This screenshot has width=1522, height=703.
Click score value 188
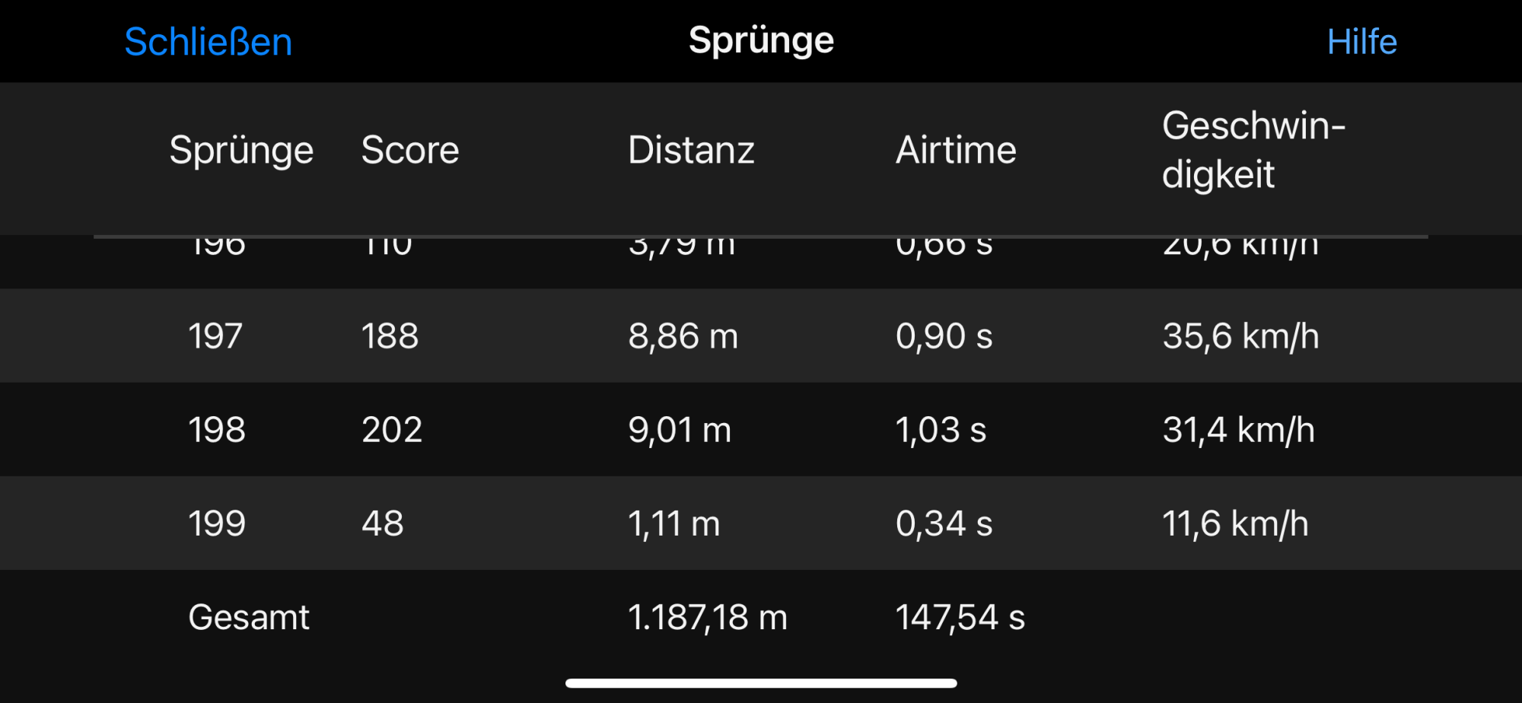pyautogui.click(x=390, y=336)
